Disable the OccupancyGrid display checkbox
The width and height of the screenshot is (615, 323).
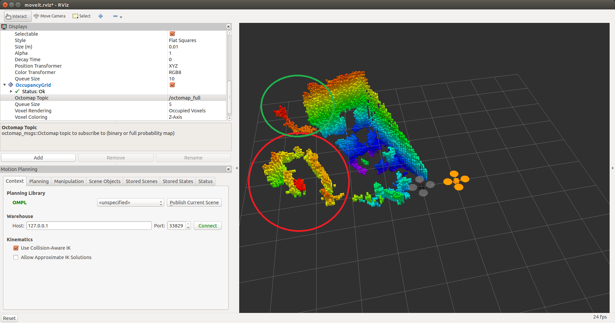tap(172, 85)
